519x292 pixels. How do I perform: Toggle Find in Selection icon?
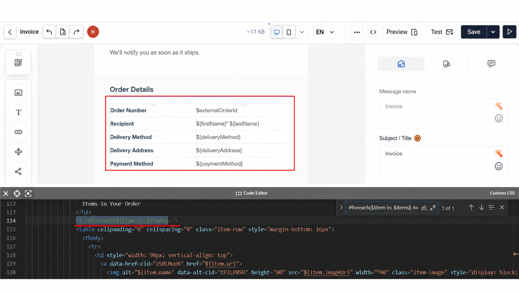tap(491, 207)
